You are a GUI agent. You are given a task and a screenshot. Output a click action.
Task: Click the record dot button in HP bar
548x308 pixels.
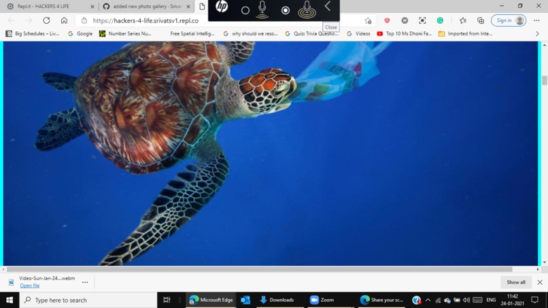point(286,10)
